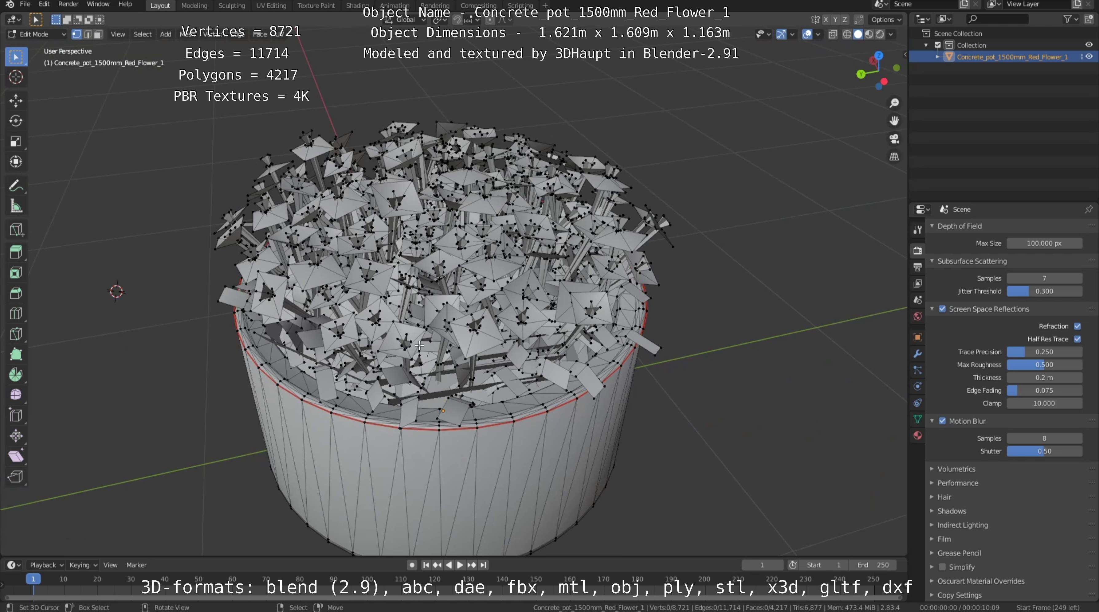Select the Measure tool

pos(16,206)
